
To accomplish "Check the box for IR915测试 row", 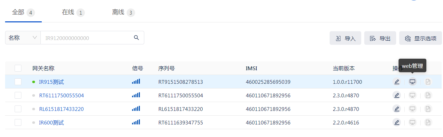I will [x=18, y=82].
